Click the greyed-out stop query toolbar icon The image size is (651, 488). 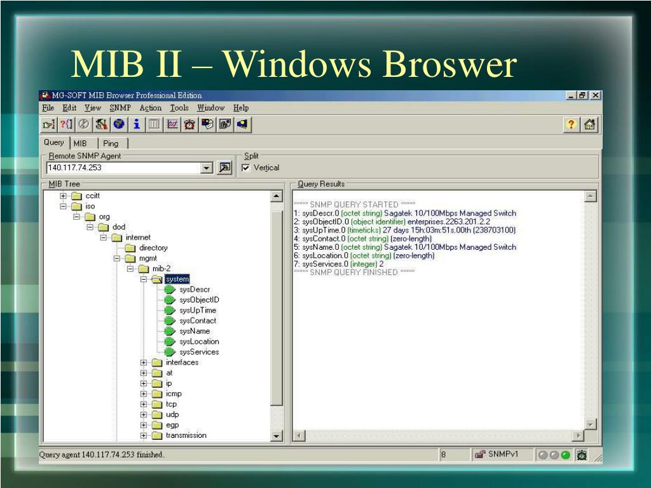point(84,124)
